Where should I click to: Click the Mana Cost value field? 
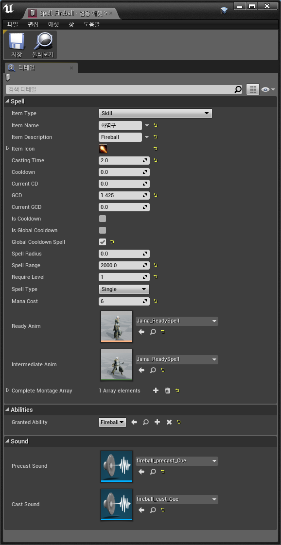click(x=124, y=301)
